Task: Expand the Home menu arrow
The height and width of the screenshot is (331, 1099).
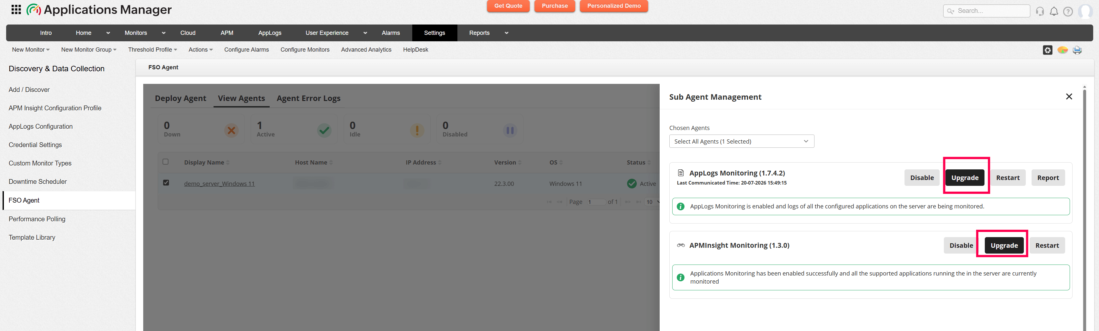Action: point(108,33)
